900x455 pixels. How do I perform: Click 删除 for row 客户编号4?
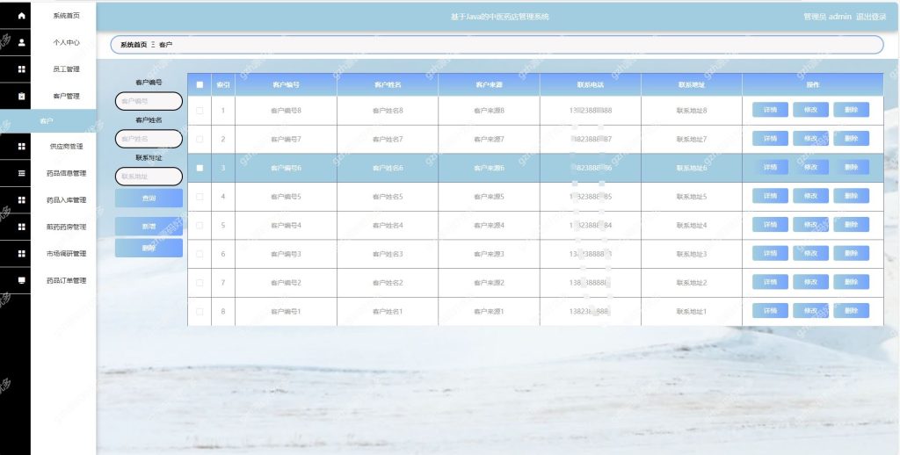pos(851,224)
